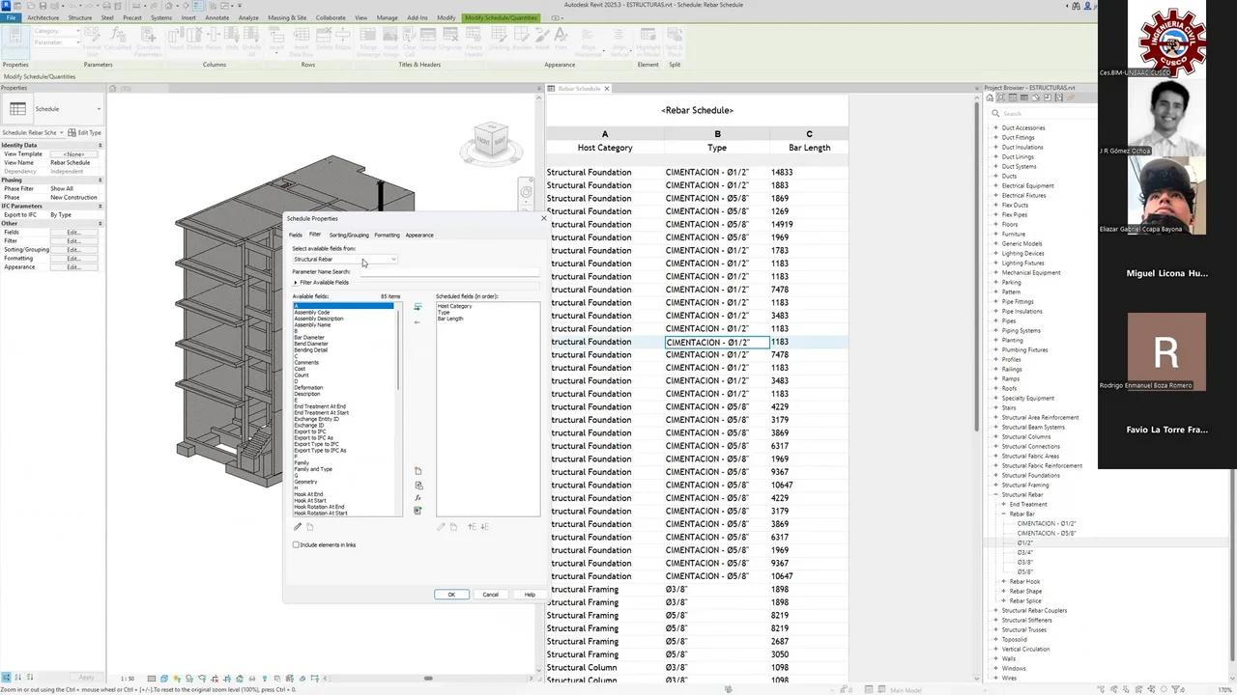
Task: Click the Parameter Name Search field
Action: 445,271
